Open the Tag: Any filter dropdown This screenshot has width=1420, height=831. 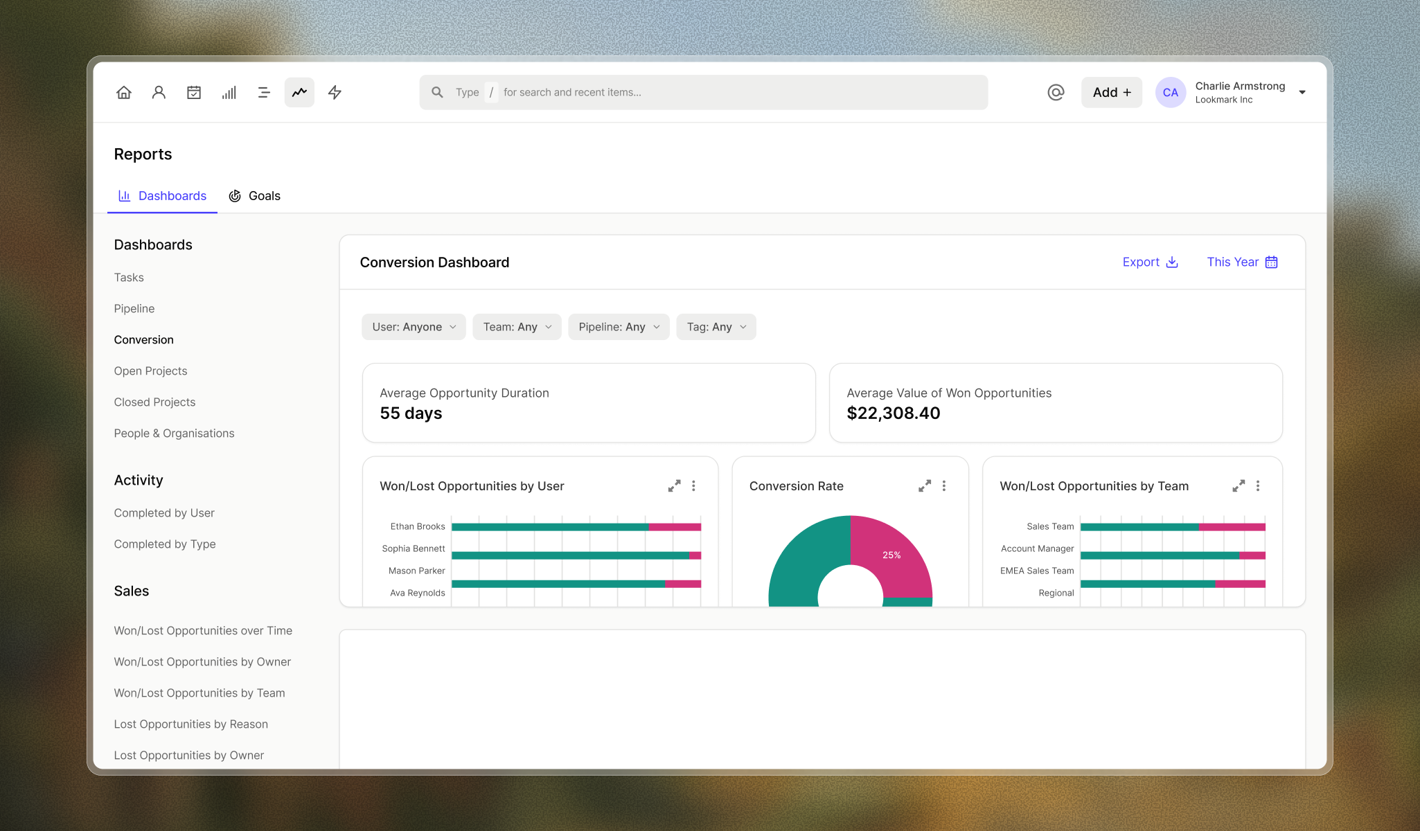[x=716, y=327]
